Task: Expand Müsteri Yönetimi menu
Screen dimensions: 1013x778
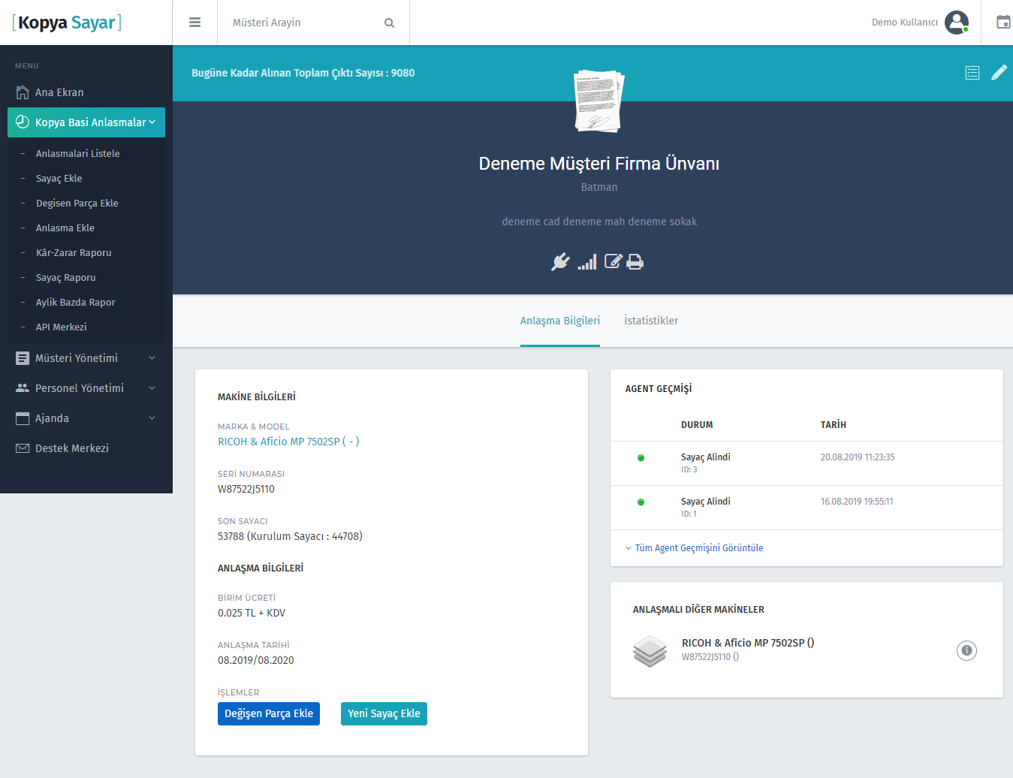Action: pyautogui.click(x=86, y=358)
